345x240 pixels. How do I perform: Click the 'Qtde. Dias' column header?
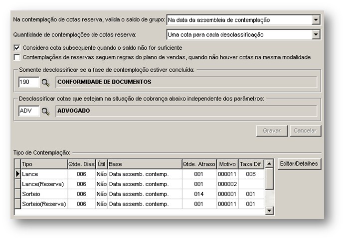pos(81,164)
